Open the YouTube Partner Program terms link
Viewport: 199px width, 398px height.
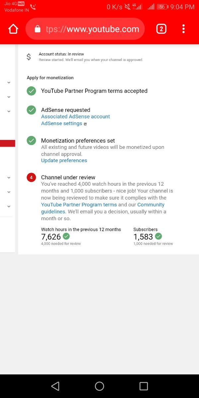point(79,205)
